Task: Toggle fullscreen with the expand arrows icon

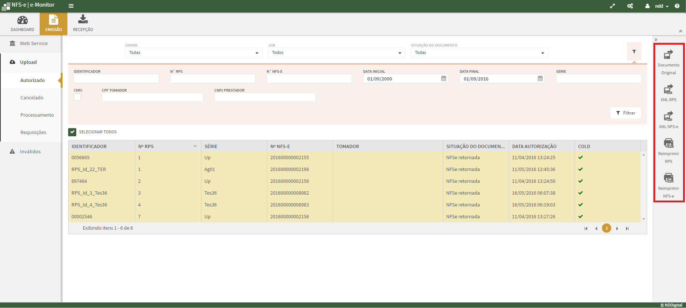Action: (613, 6)
